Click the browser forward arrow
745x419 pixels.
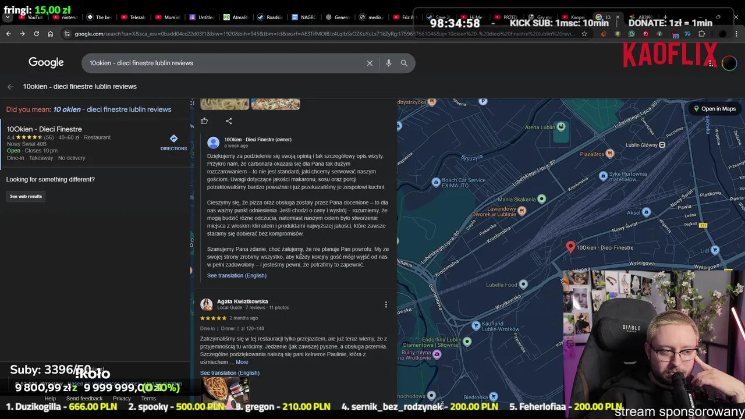click(22, 34)
